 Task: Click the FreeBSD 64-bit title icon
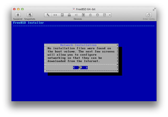(x=74, y=9)
